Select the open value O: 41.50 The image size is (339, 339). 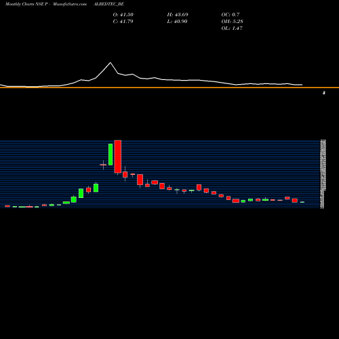(x=123, y=15)
